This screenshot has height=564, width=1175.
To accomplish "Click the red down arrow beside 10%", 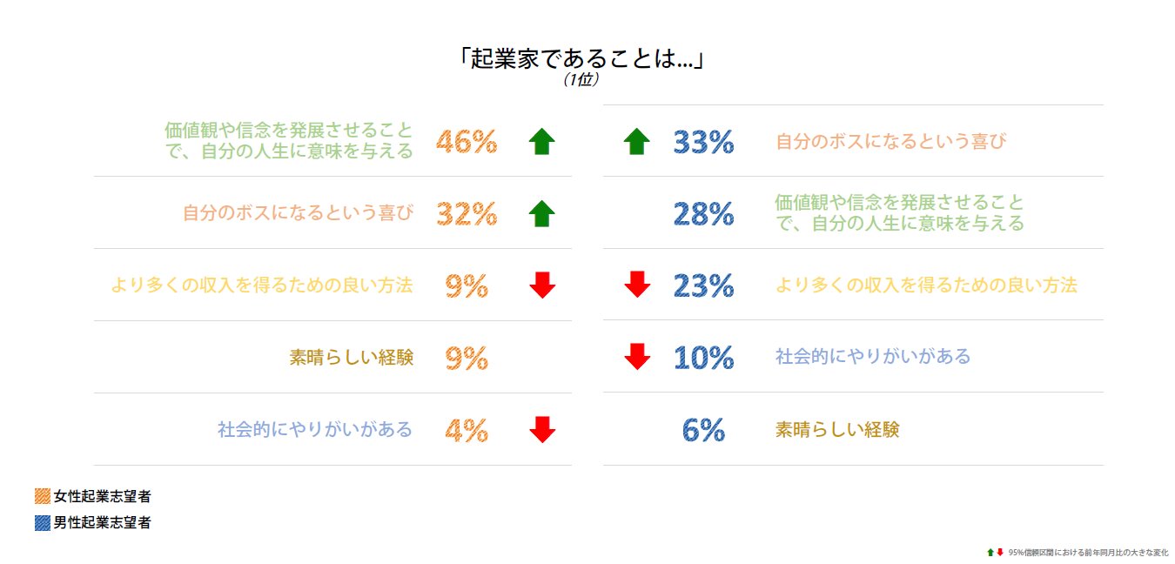I will click(x=637, y=357).
